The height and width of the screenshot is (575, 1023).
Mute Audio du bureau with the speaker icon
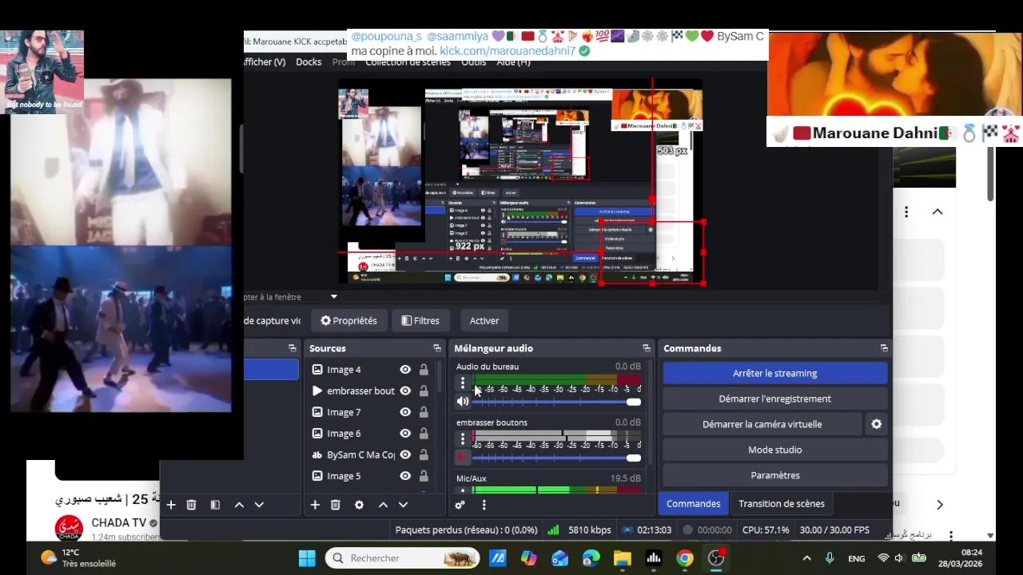click(x=463, y=402)
